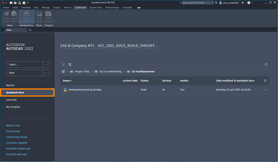The width and height of the screenshot is (278, 162).
Task: Select the Add-ins ribbon tab
Action: click(67, 8)
